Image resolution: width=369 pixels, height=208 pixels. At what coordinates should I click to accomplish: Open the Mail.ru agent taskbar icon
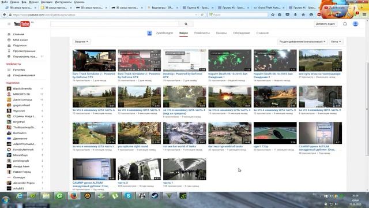click(60, 196)
